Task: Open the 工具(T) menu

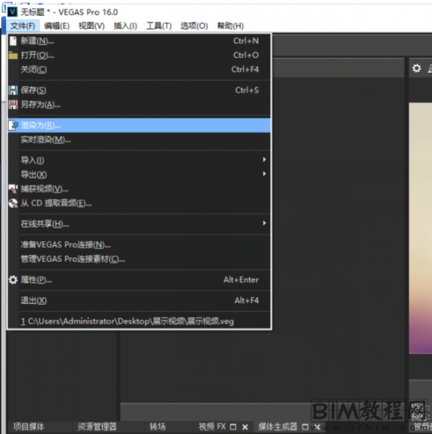Action: coord(159,26)
